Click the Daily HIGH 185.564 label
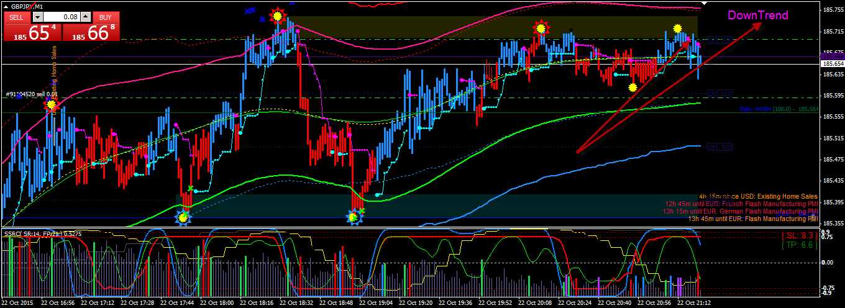 tap(779, 109)
